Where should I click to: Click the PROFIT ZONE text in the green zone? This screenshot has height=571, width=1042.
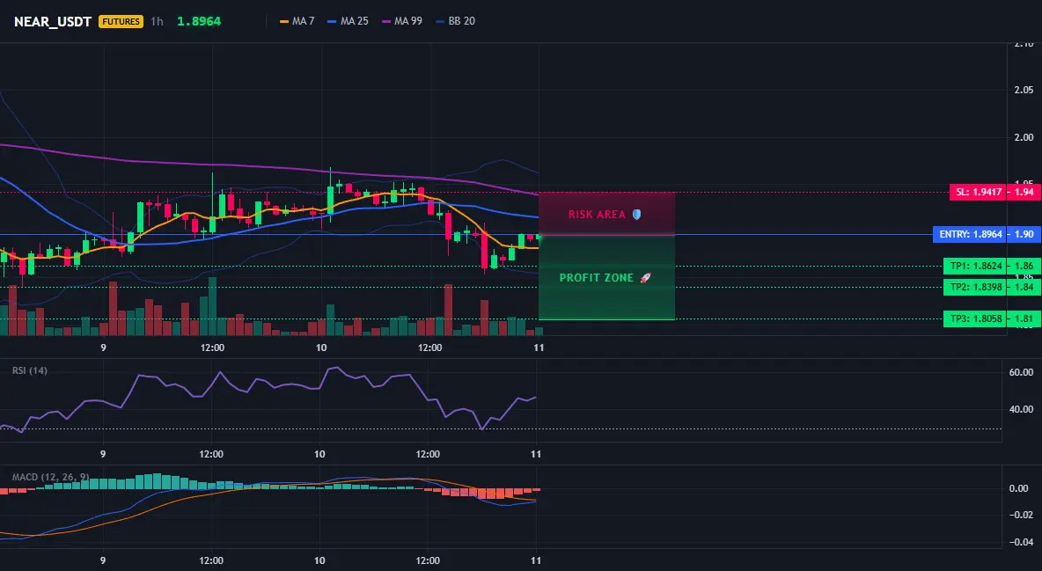(x=596, y=278)
